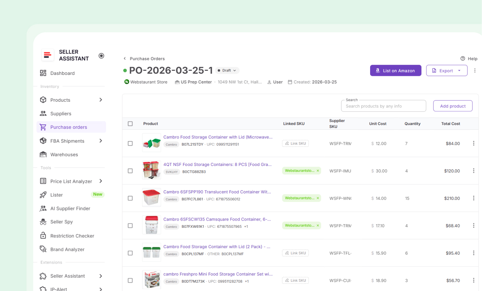The image size is (482, 291).
Task: Click the Help question mark icon
Action: coord(463,59)
